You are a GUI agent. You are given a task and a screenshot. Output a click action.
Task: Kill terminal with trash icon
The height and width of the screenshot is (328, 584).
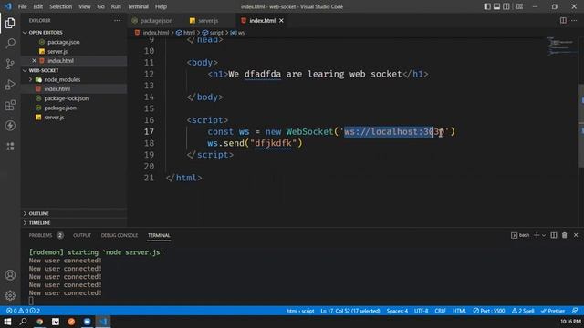point(565,235)
